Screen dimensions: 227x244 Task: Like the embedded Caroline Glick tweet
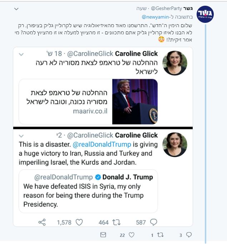[79, 222]
